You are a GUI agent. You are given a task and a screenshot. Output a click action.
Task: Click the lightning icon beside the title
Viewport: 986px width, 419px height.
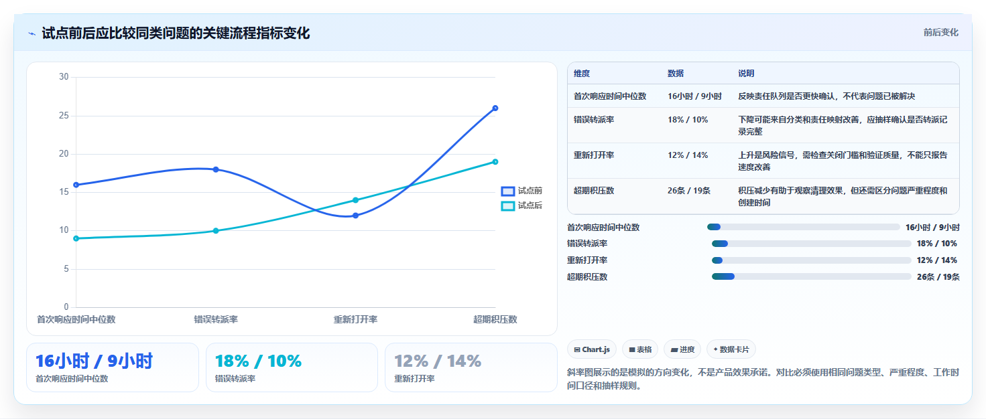[32, 33]
